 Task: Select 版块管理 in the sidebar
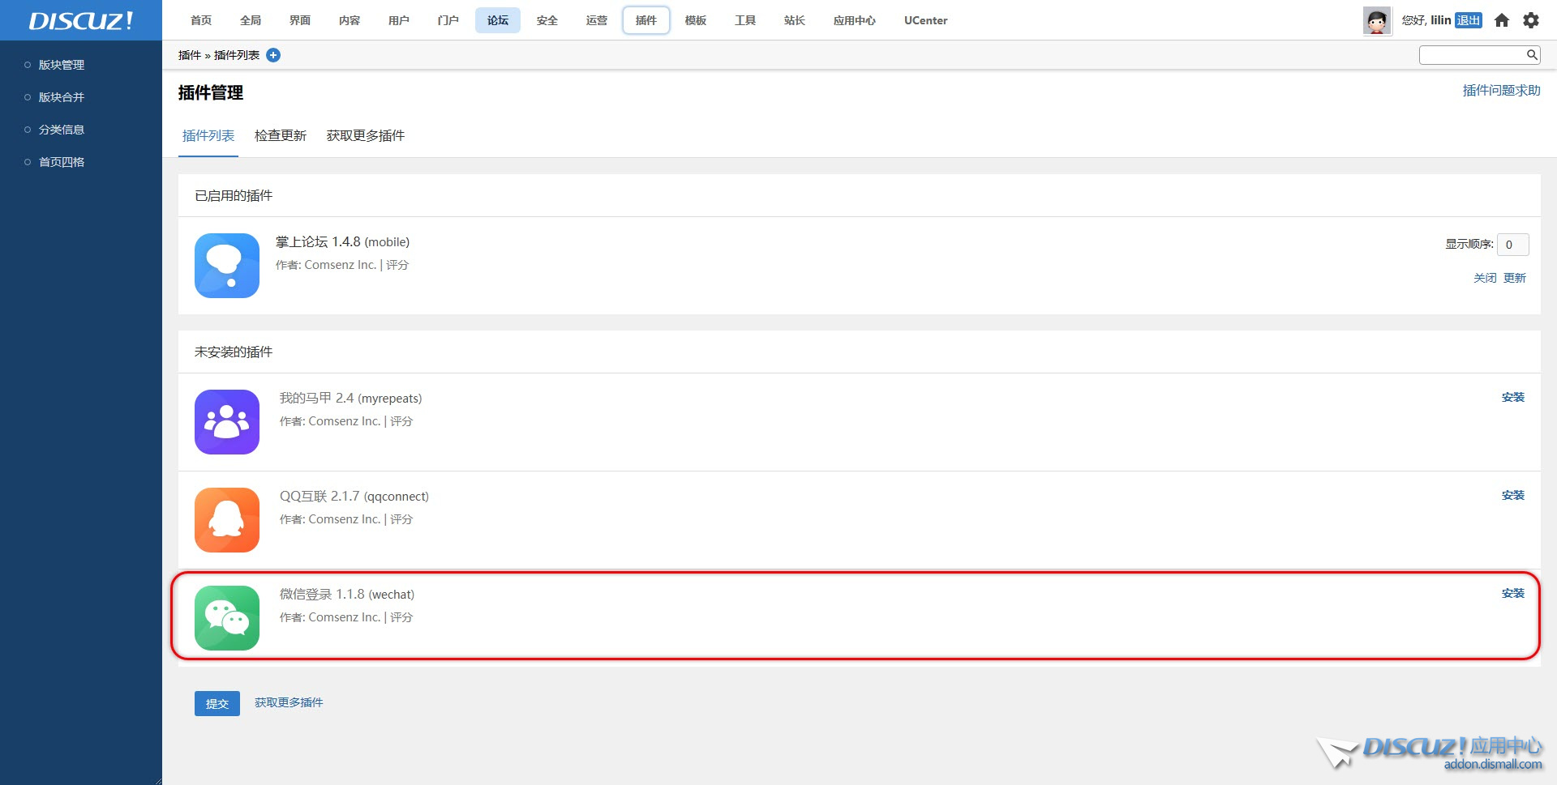tap(62, 65)
